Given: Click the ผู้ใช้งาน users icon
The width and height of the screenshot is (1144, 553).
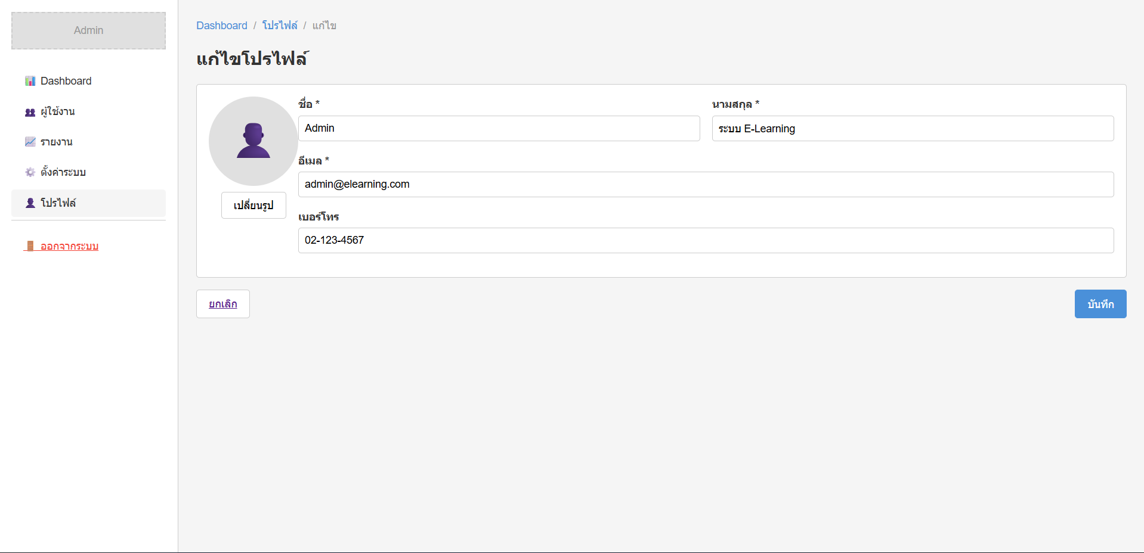Looking at the screenshot, I should tap(30, 112).
